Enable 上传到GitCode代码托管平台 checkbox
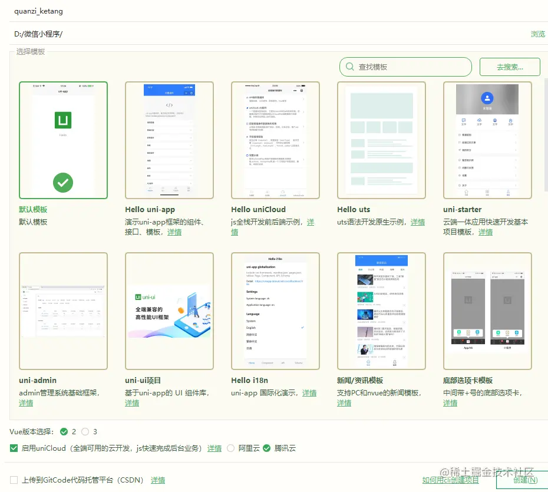 pos(14,480)
